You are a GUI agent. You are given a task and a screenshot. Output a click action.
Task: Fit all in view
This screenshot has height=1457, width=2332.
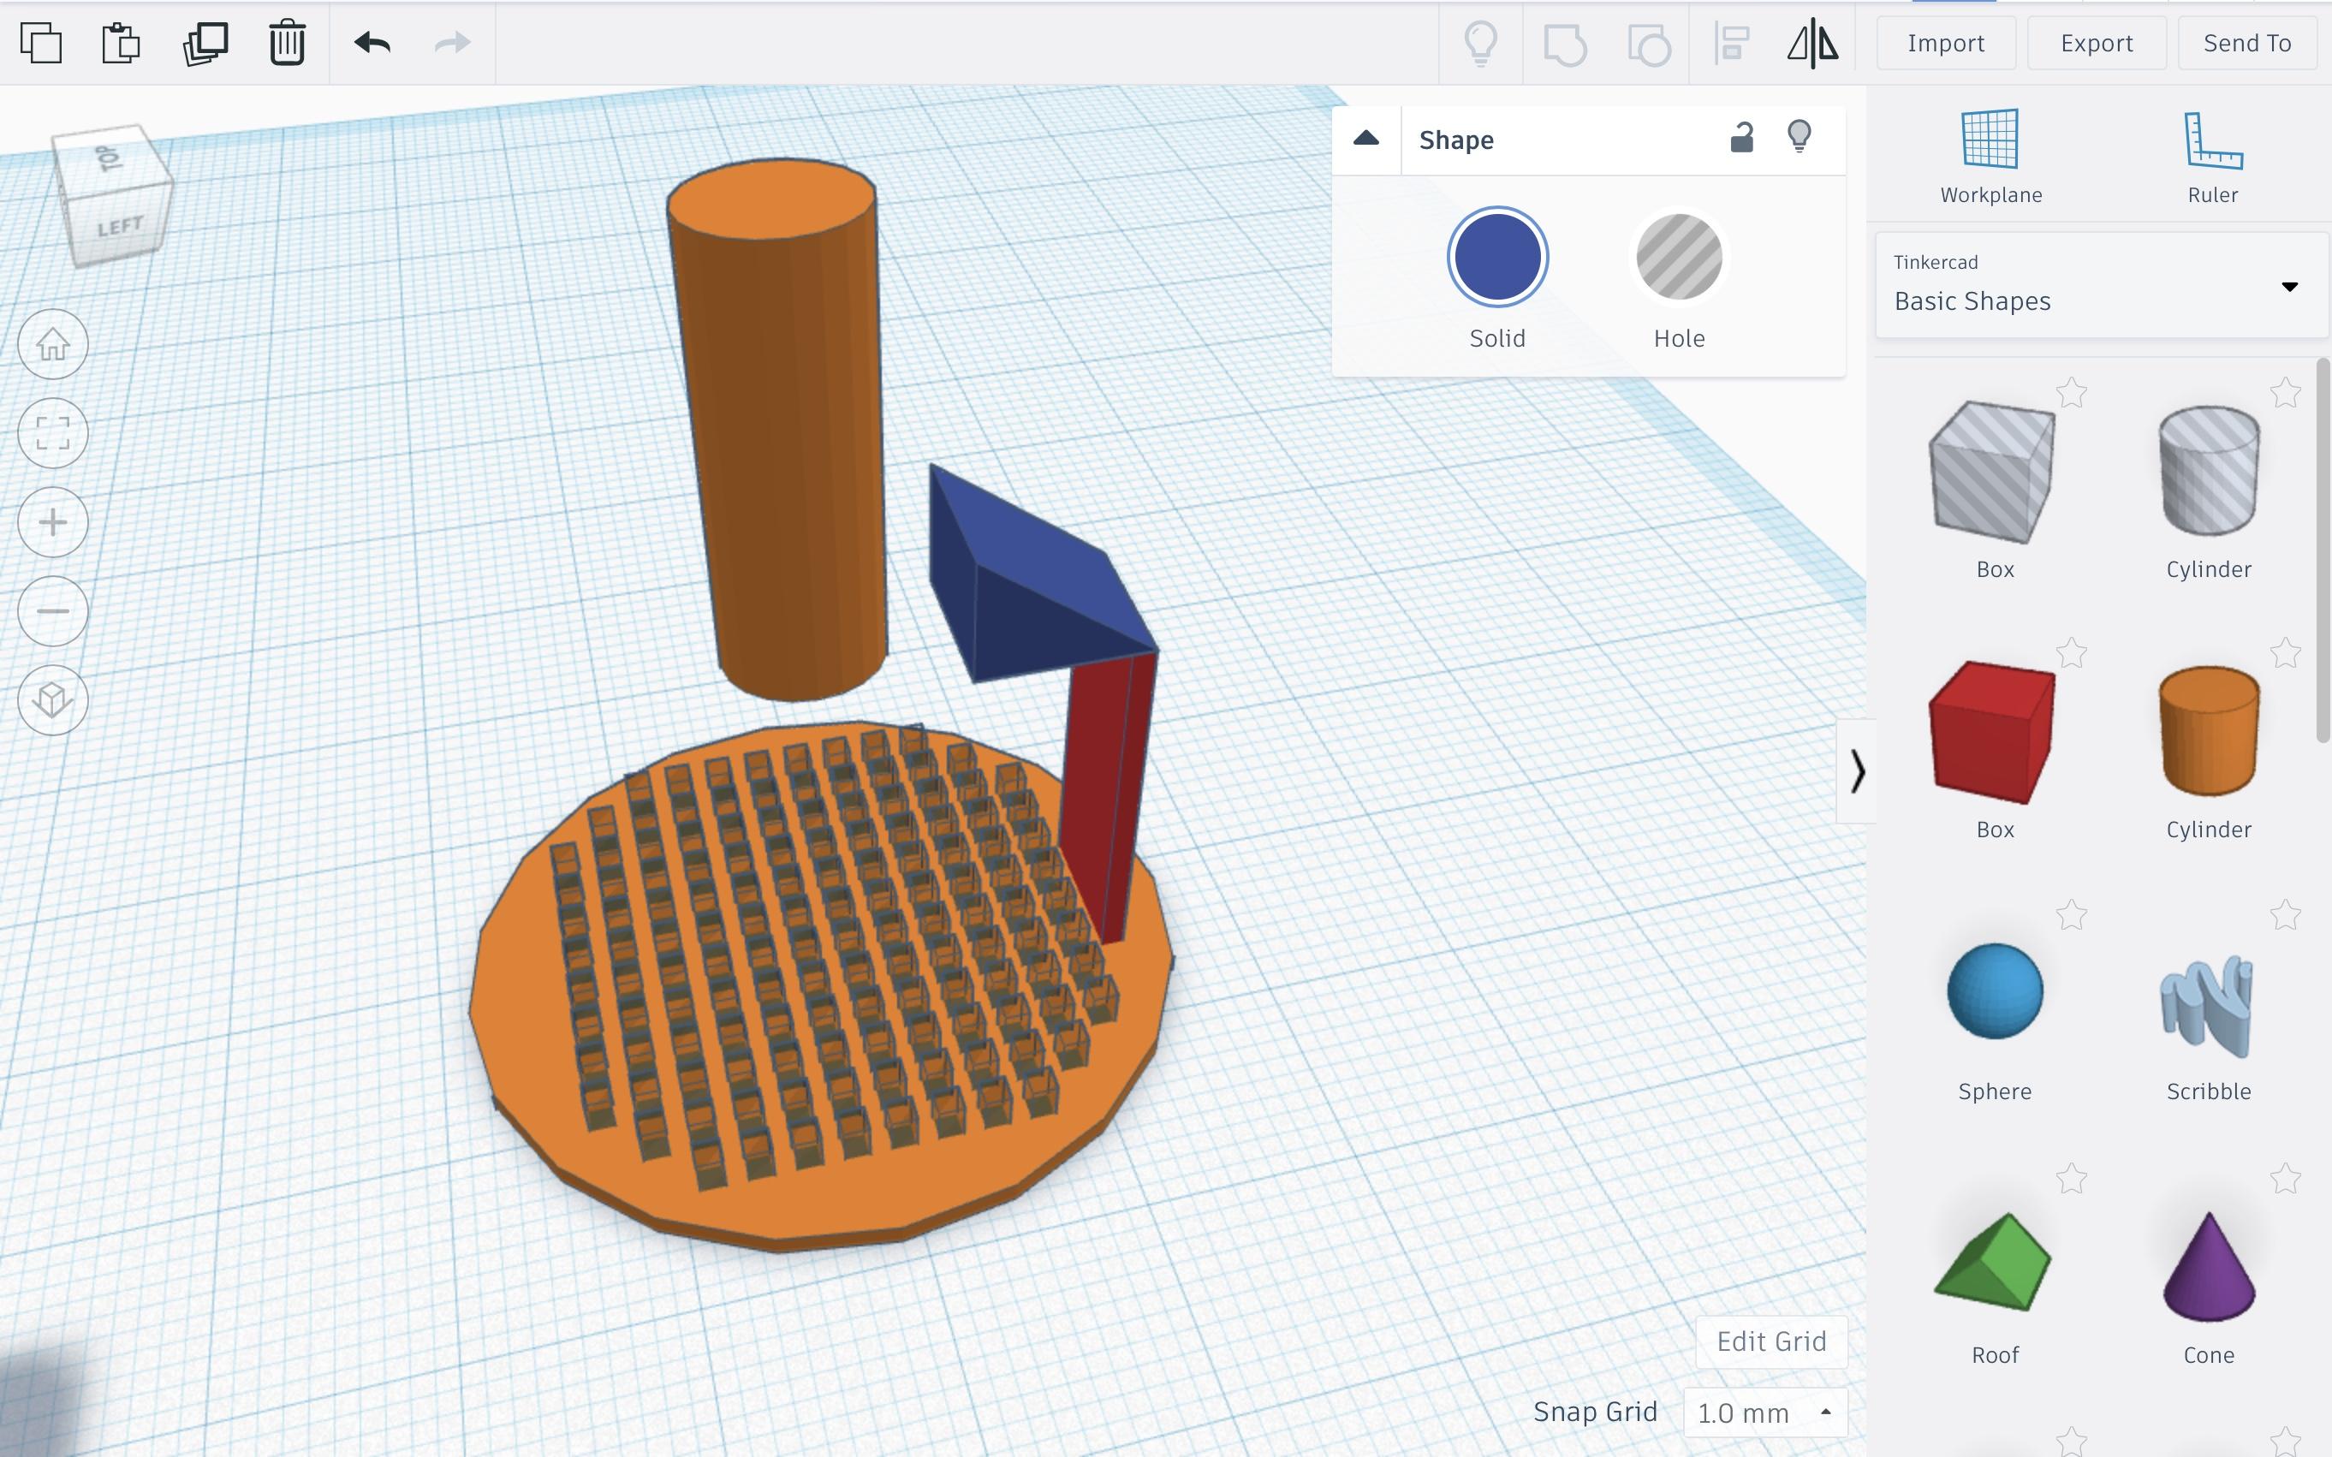(x=53, y=432)
